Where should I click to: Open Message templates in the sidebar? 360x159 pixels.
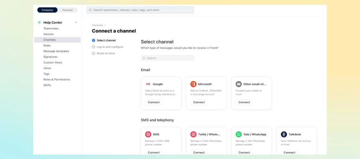pyautogui.click(x=56, y=51)
